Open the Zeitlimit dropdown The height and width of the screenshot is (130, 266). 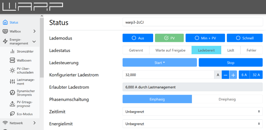[192, 112]
